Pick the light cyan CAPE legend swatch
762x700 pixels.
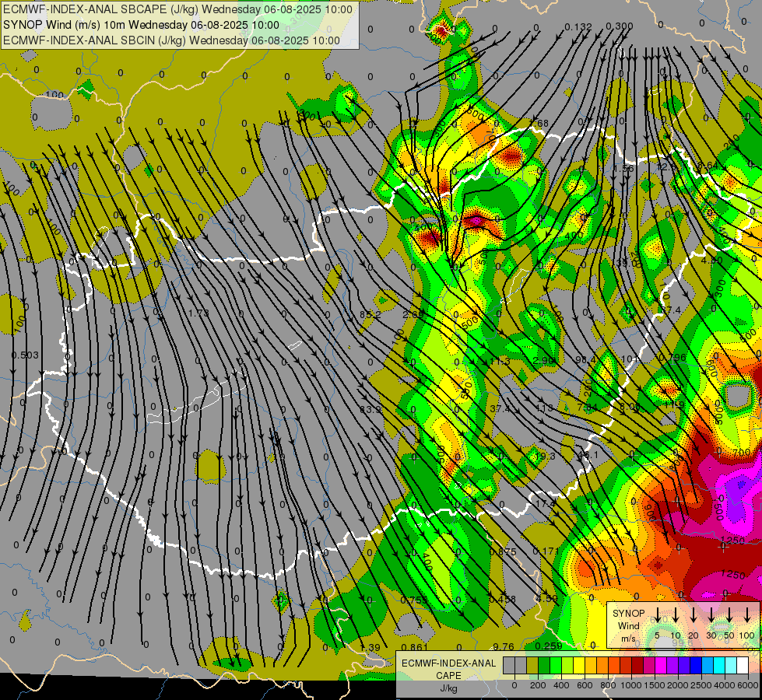coord(731,666)
